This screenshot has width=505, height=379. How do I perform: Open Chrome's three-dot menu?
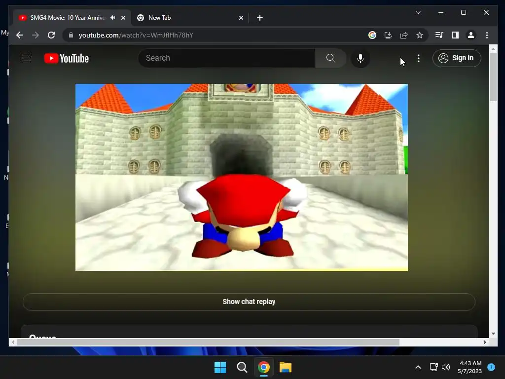[487, 35]
